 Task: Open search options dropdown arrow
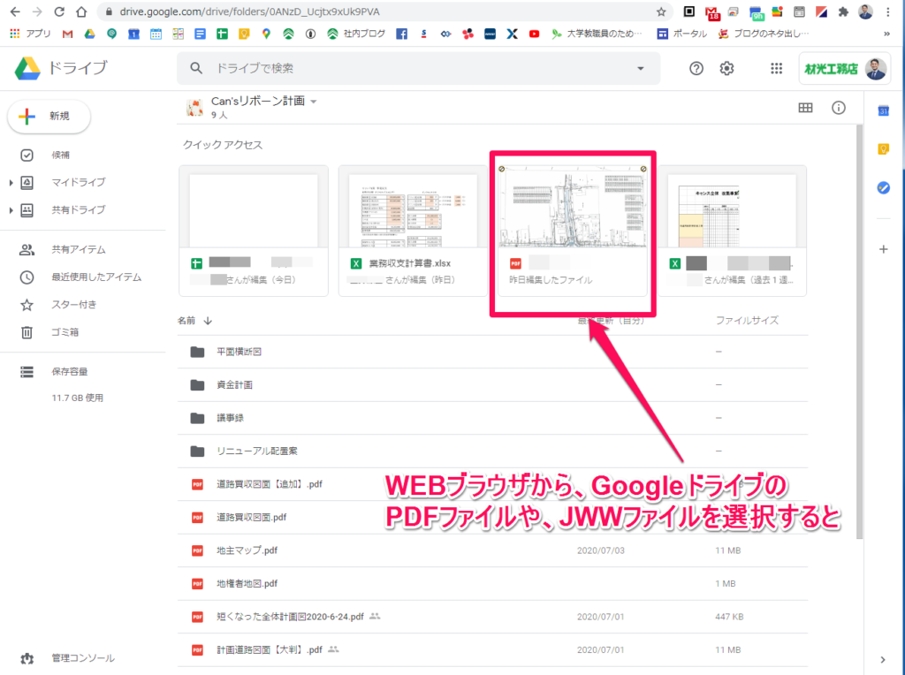coord(640,69)
